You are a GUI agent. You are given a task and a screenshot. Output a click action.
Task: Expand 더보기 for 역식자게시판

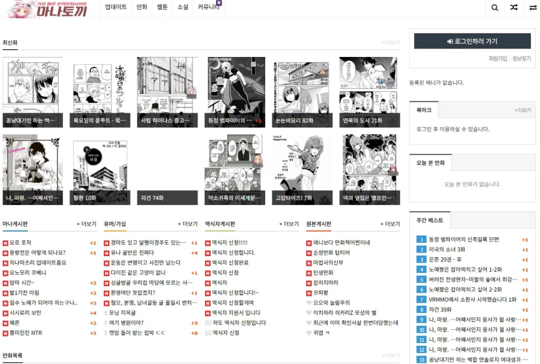289,224
